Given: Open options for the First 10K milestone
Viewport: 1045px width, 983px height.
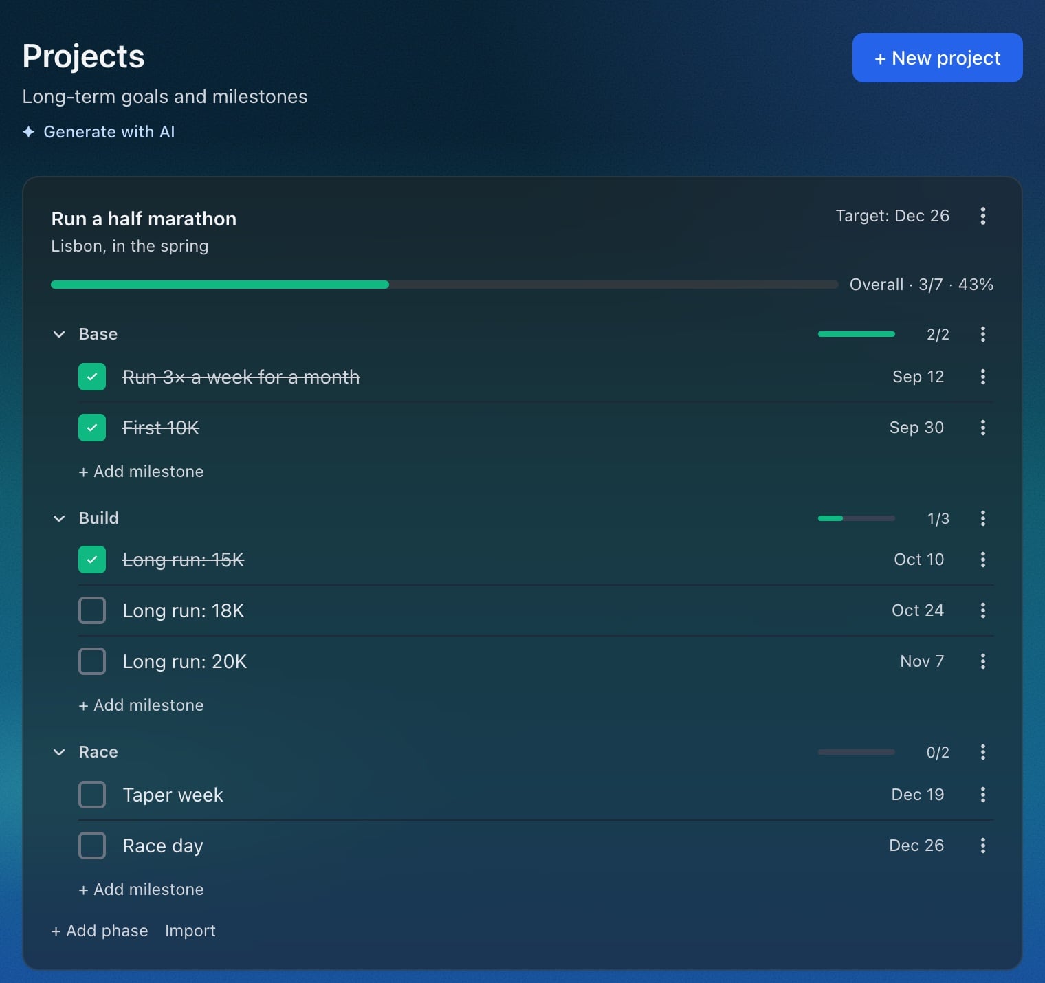Looking at the screenshot, I should tap(983, 428).
